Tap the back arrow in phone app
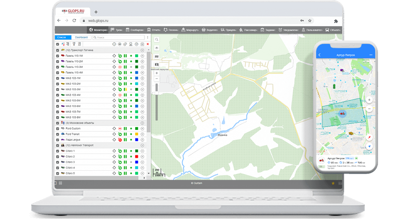Viewport: 399px width, 219px height. point(320,55)
